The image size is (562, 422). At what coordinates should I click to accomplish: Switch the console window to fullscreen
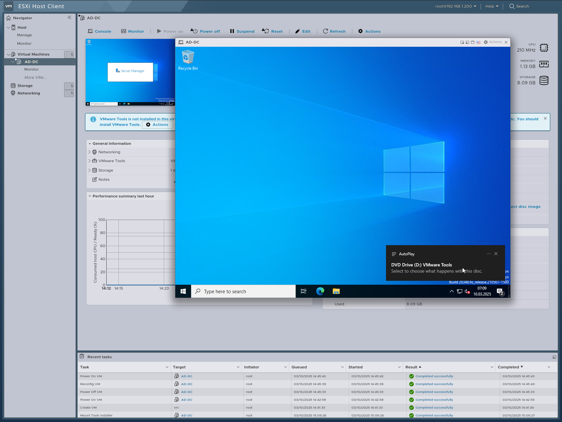click(473, 42)
